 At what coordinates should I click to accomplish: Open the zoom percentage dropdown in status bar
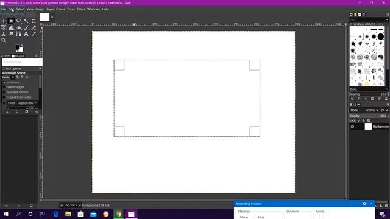tap(76, 206)
